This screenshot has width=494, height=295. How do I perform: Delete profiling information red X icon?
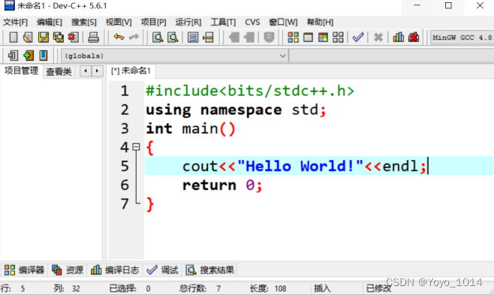click(414, 38)
